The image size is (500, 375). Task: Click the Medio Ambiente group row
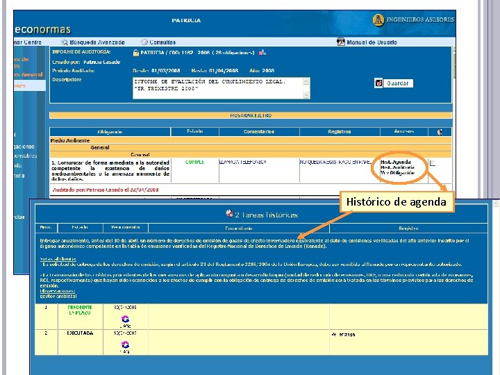(251, 140)
